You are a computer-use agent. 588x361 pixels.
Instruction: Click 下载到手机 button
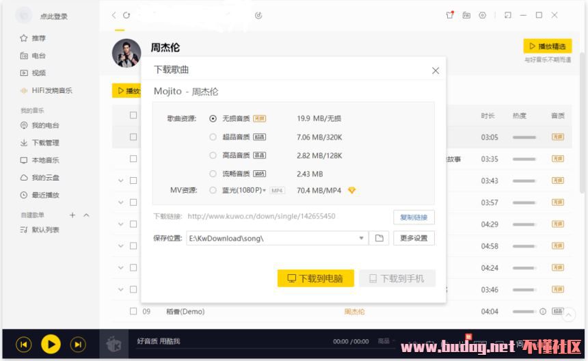(397, 278)
